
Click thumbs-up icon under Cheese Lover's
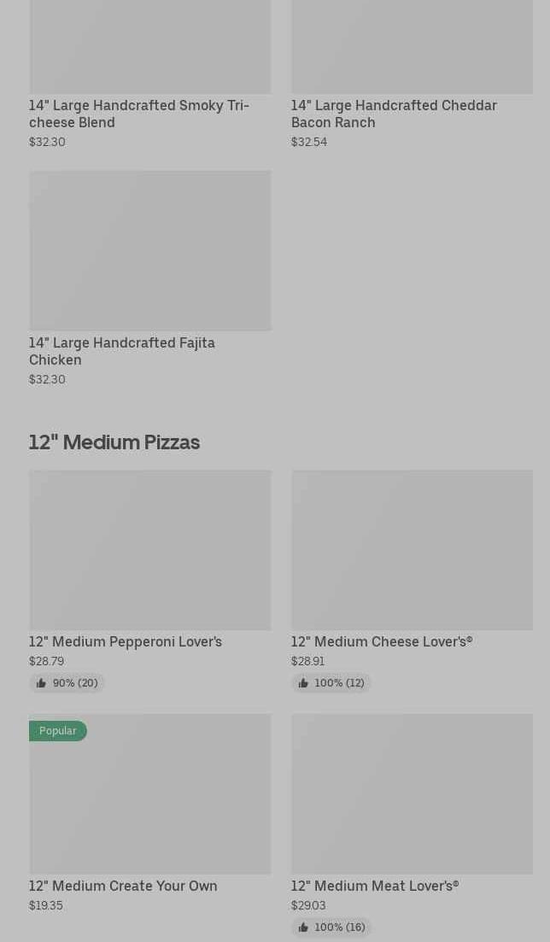click(303, 683)
